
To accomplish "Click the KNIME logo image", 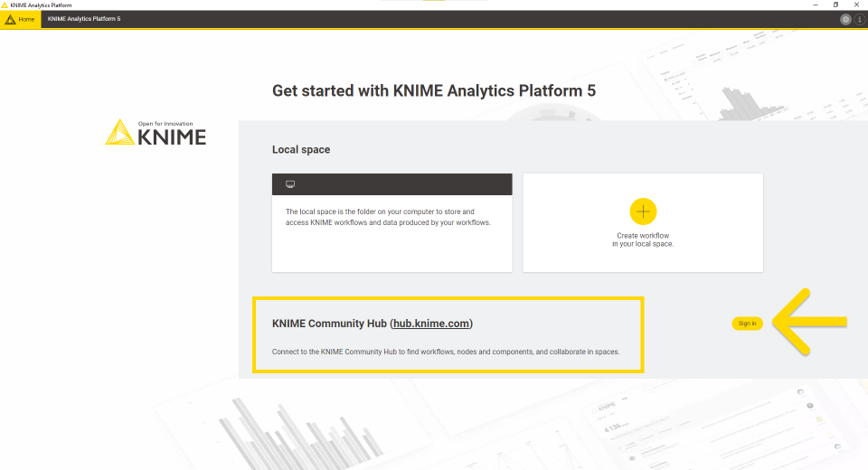I will coord(156,132).
